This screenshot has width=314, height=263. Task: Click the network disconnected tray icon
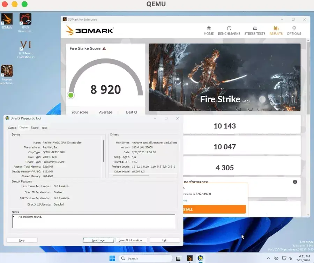(x=276, y=258)
